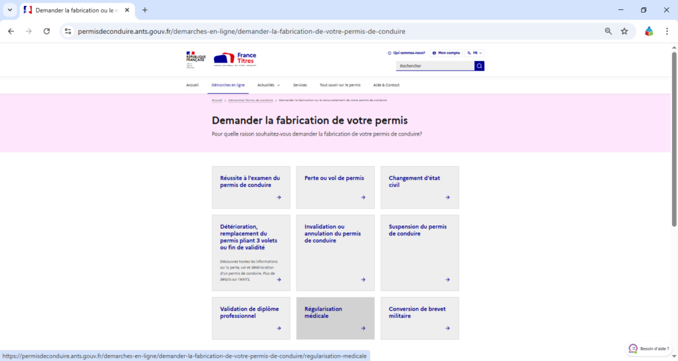This screenshot has width=678, height=361.
Task: Click the site information icon left of URL
Action: [68, 31]
